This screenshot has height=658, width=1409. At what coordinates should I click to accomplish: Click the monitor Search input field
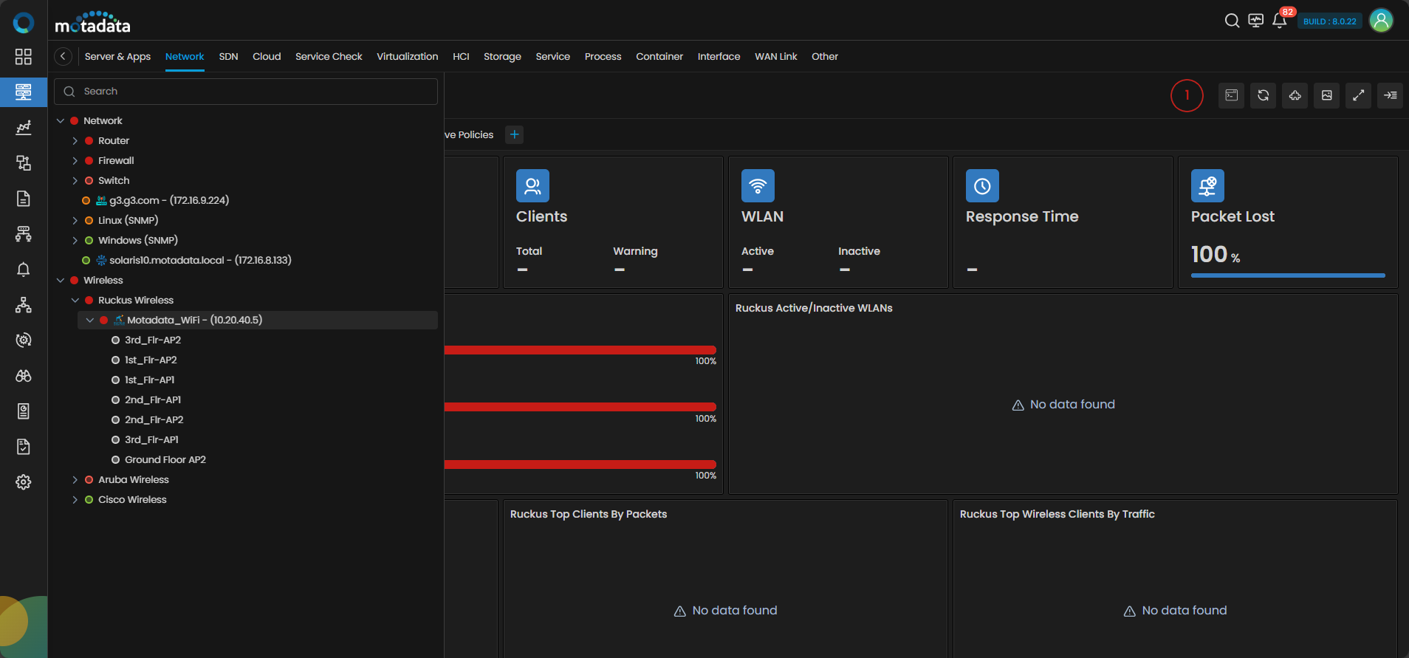251,92
